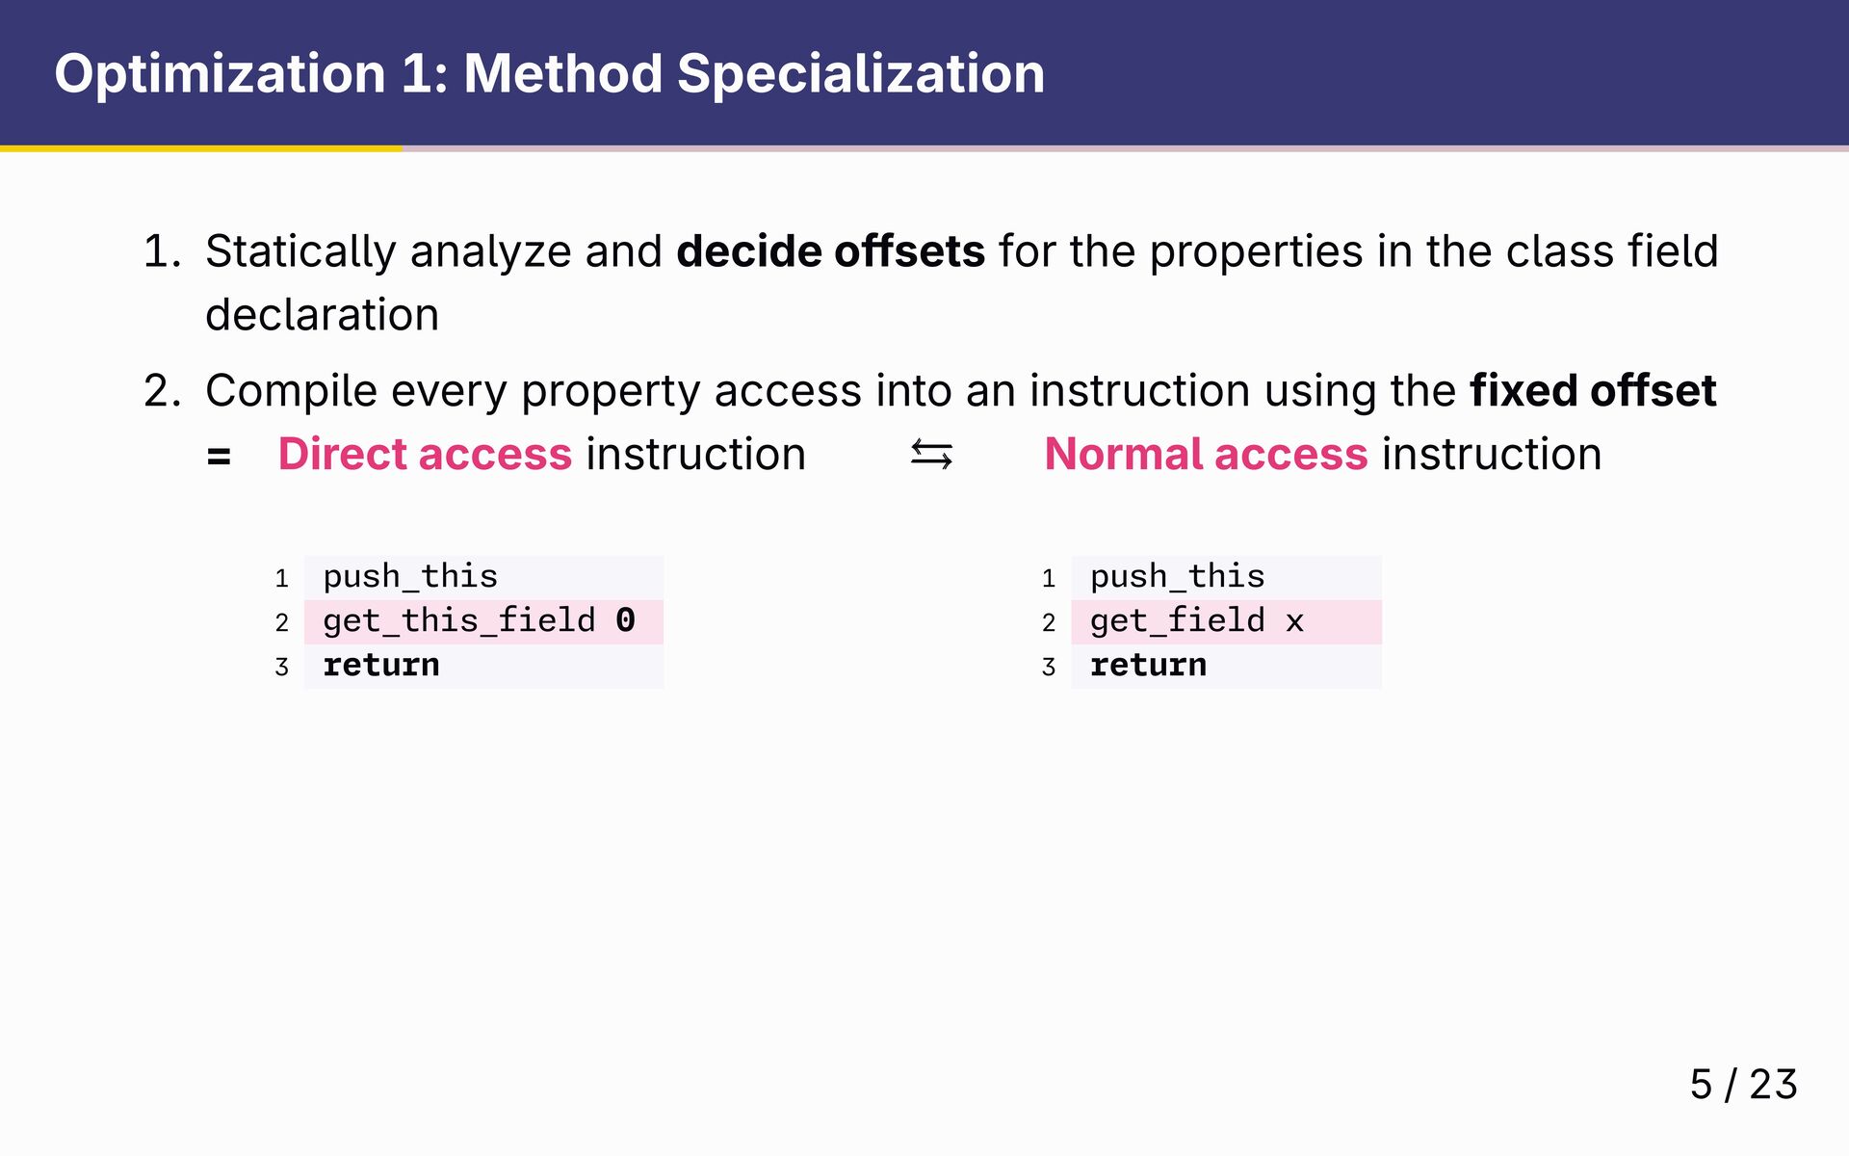1849x1156 pixels.
Task: Click line number 3 of right code block
Action: (x=1049, y=668)
